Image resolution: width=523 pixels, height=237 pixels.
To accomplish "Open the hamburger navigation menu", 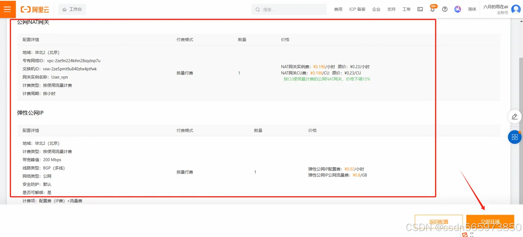I will (x=7, y=9).
